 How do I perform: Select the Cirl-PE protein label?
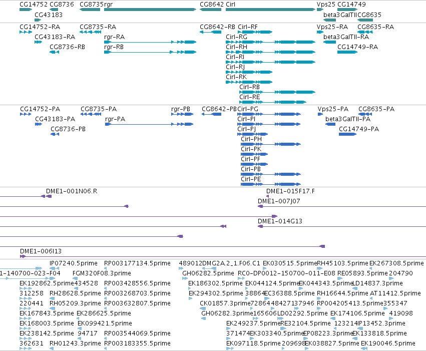(x=251, y=180)
